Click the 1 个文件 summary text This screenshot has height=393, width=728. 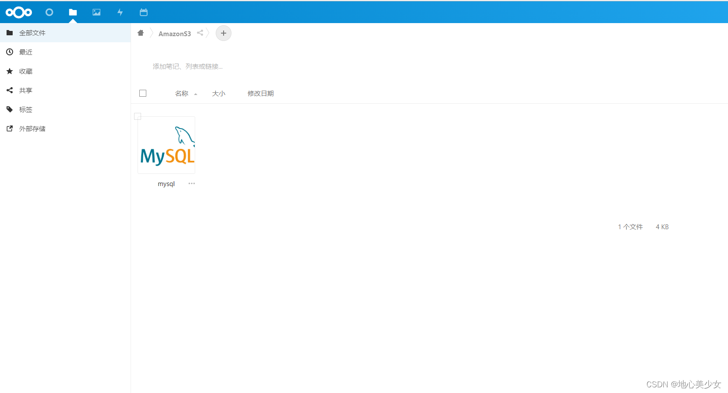pos(630,227)
